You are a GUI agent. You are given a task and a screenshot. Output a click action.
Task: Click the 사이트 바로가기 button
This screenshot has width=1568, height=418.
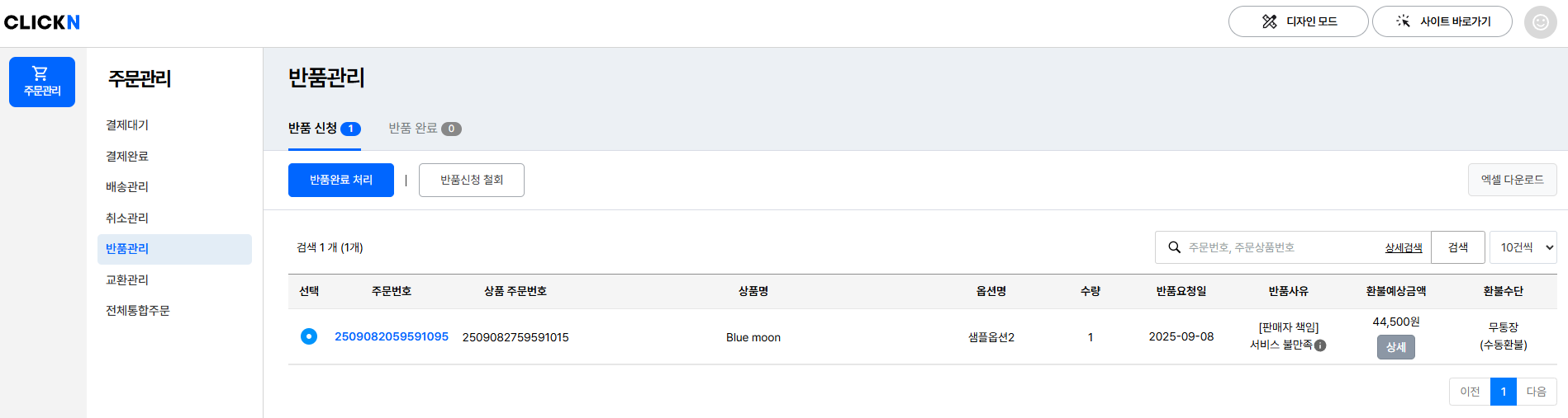click(x=1442, y=21)
